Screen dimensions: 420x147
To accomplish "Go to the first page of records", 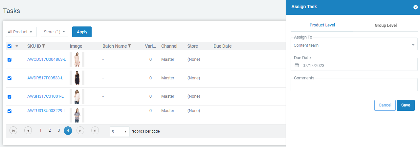I will (x=13, y=131).
